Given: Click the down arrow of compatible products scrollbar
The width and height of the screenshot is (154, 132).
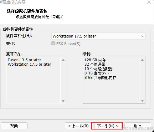Looking at the screenshot, I should [x=63, y=101].
